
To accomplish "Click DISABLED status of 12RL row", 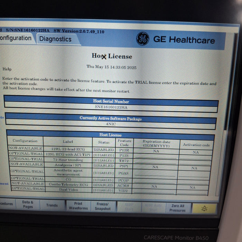I will tap(104, 150).
